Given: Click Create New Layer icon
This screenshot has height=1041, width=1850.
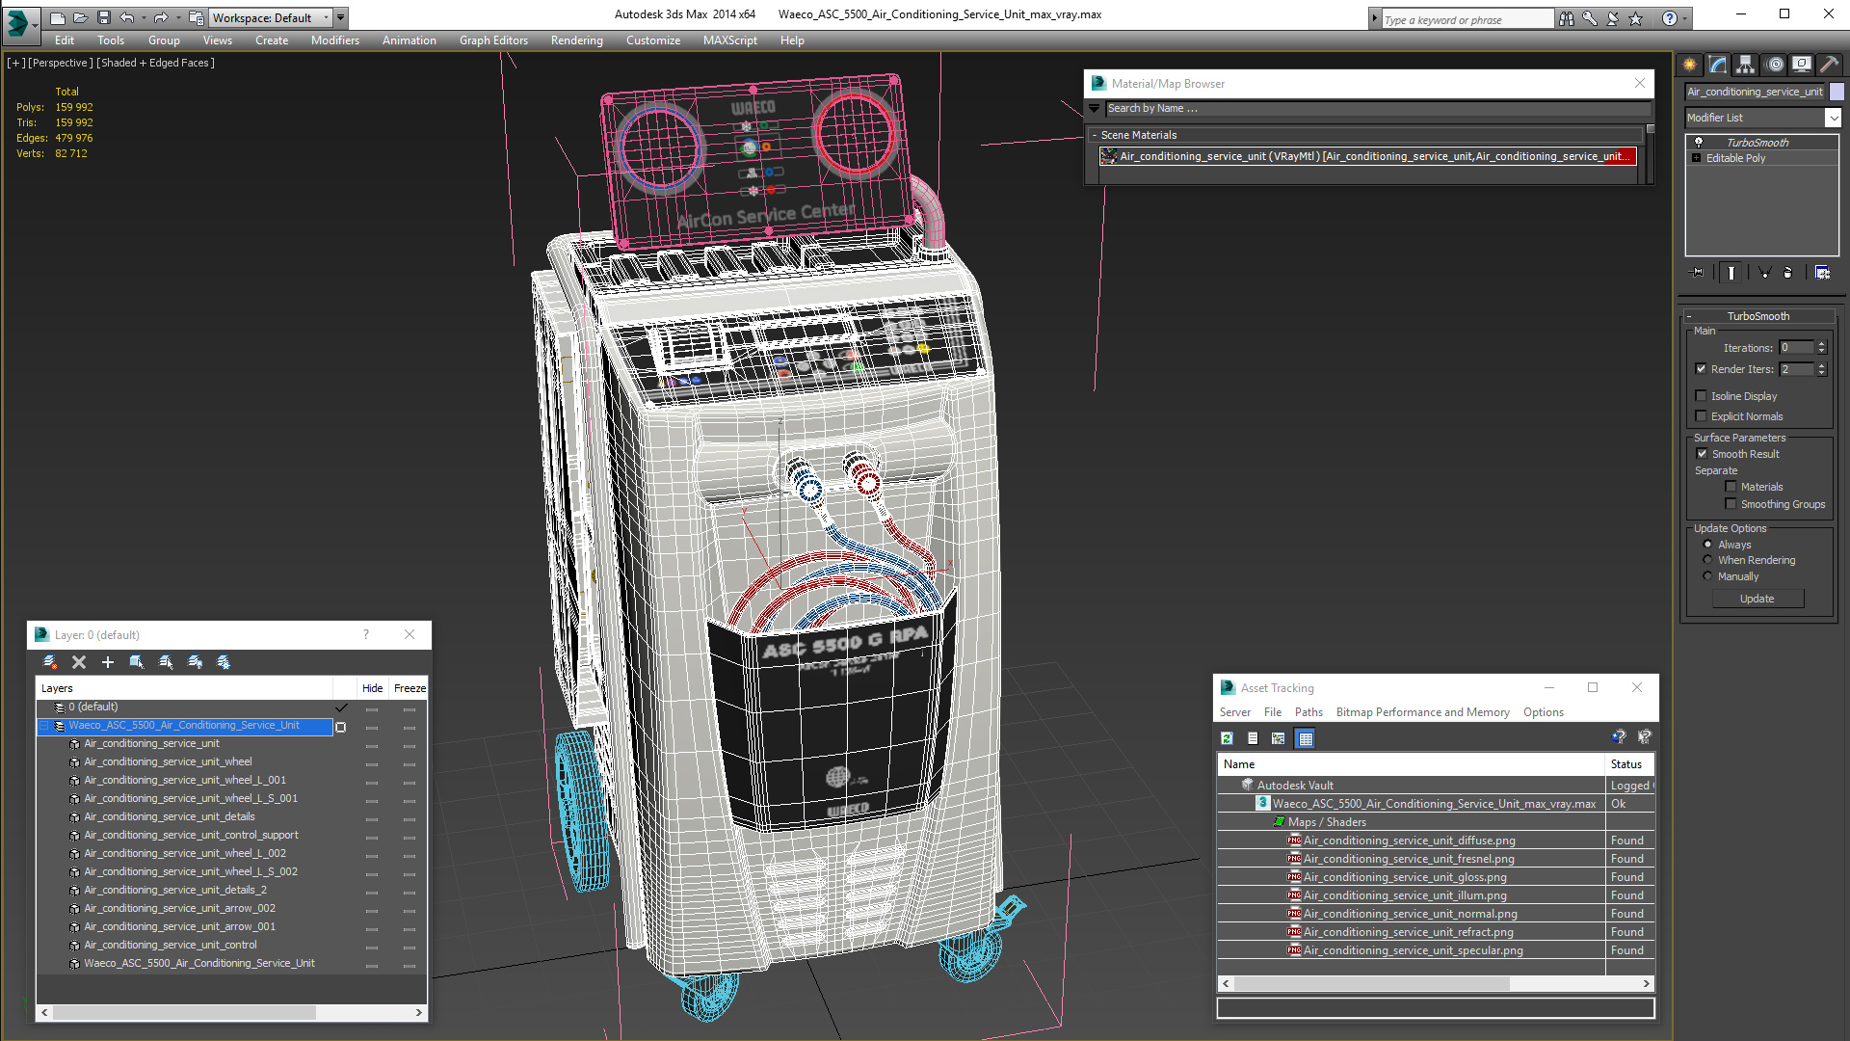Looking at the screenshot, I should tap(50, 662).
